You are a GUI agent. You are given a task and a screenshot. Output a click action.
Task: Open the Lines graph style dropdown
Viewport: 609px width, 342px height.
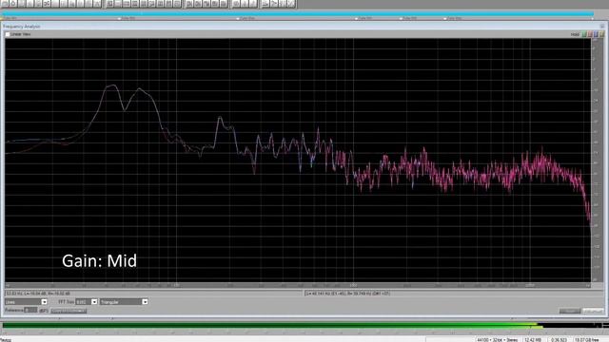point(26,302)
